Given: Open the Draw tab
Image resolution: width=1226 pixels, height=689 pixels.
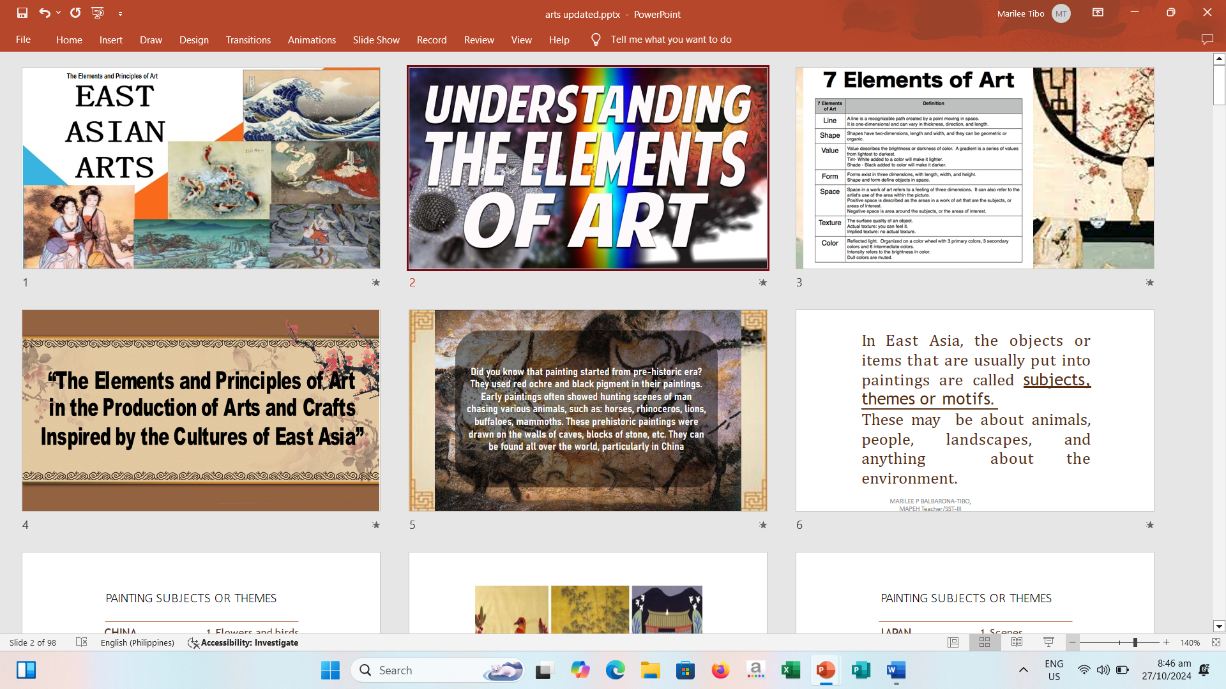Looking at the screenshot, I should pyautogui.click(x=151, y=40).
